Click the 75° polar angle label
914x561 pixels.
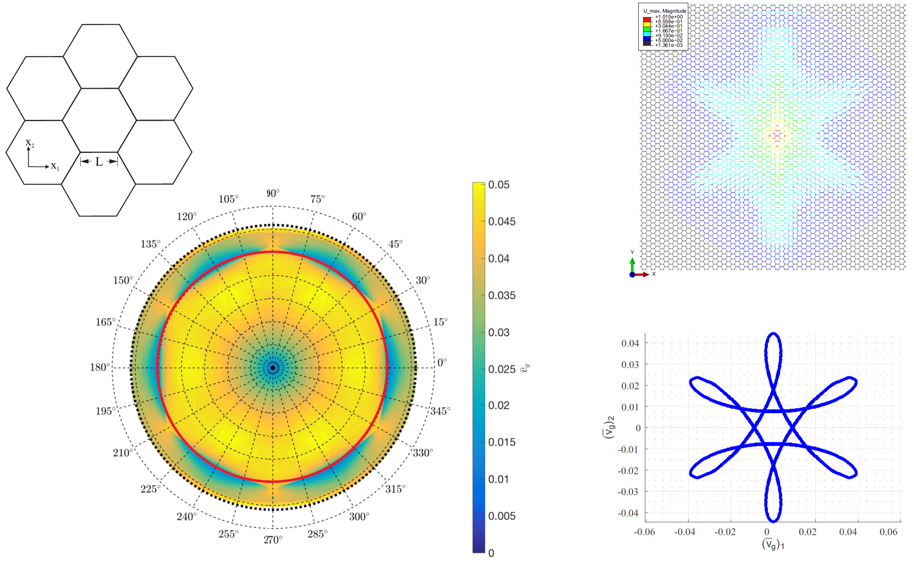click(317, 199)
